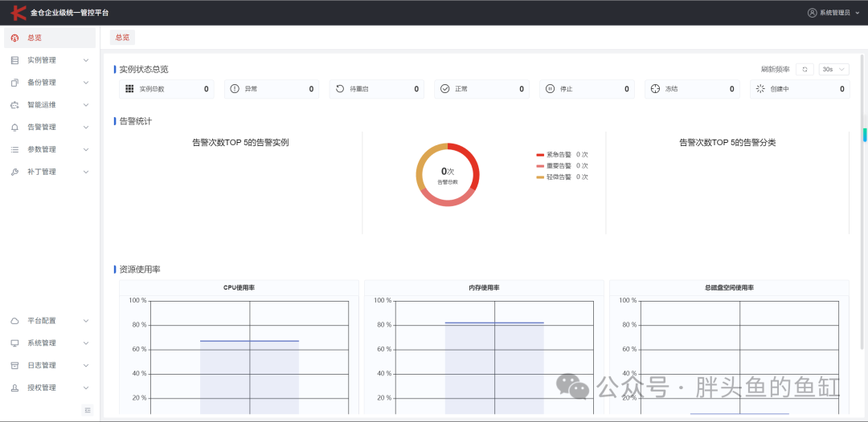This screenshot has height=422, width=868.
Task: Open the 实例管理 sidebar menu label
Action: click(42, 60)
